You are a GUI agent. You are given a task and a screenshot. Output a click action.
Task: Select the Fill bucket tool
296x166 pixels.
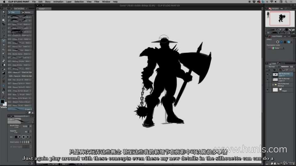[3, 69]
